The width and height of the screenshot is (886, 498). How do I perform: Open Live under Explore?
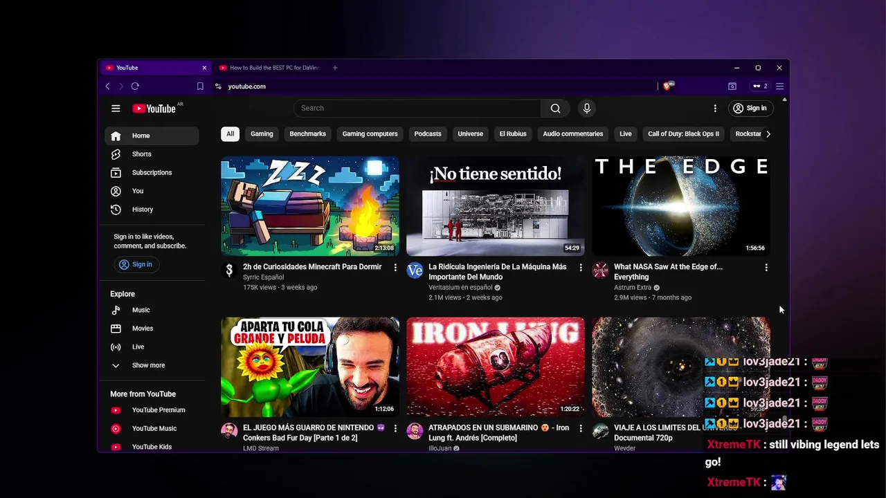(x=152, y=347)
